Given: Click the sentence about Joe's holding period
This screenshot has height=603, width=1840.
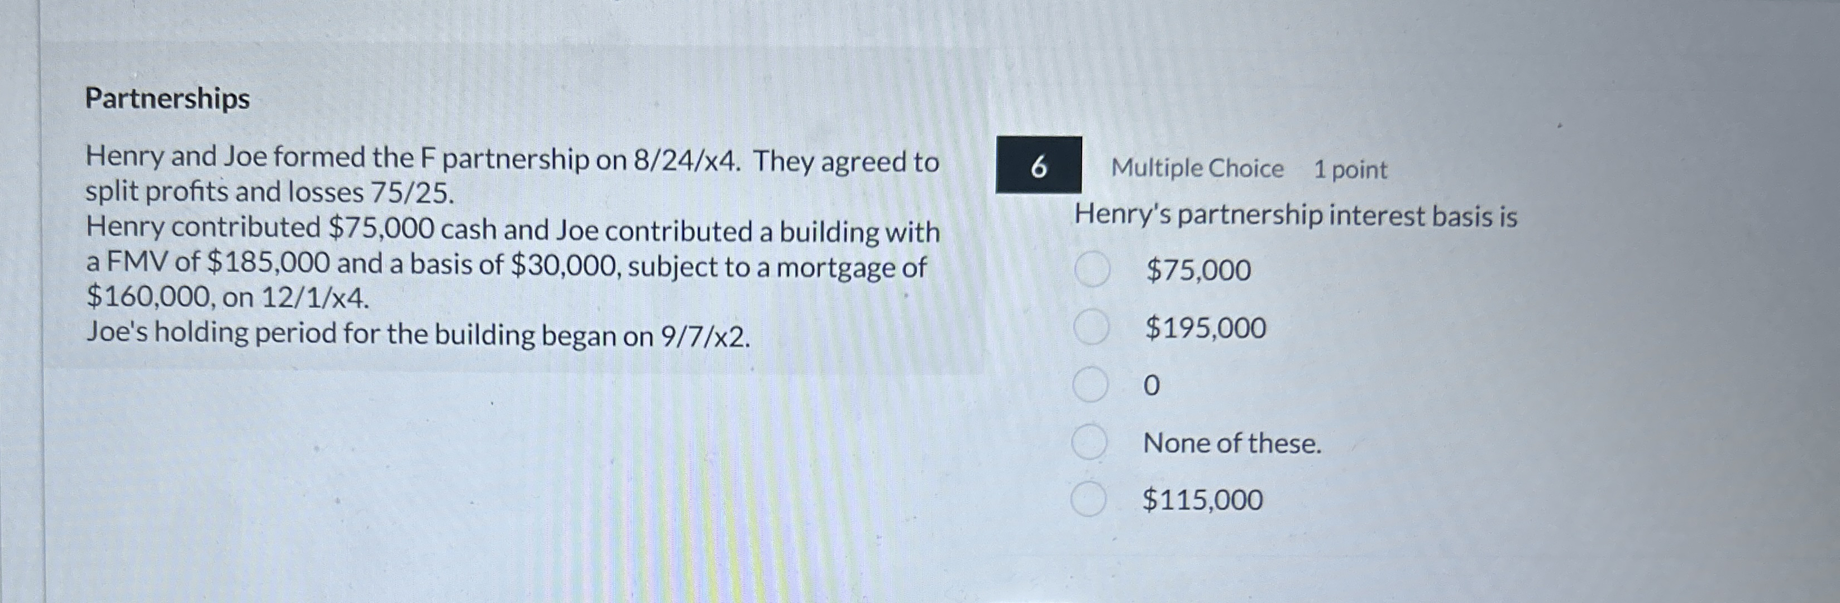Looking at the screenshot, I should click(415, 336).
